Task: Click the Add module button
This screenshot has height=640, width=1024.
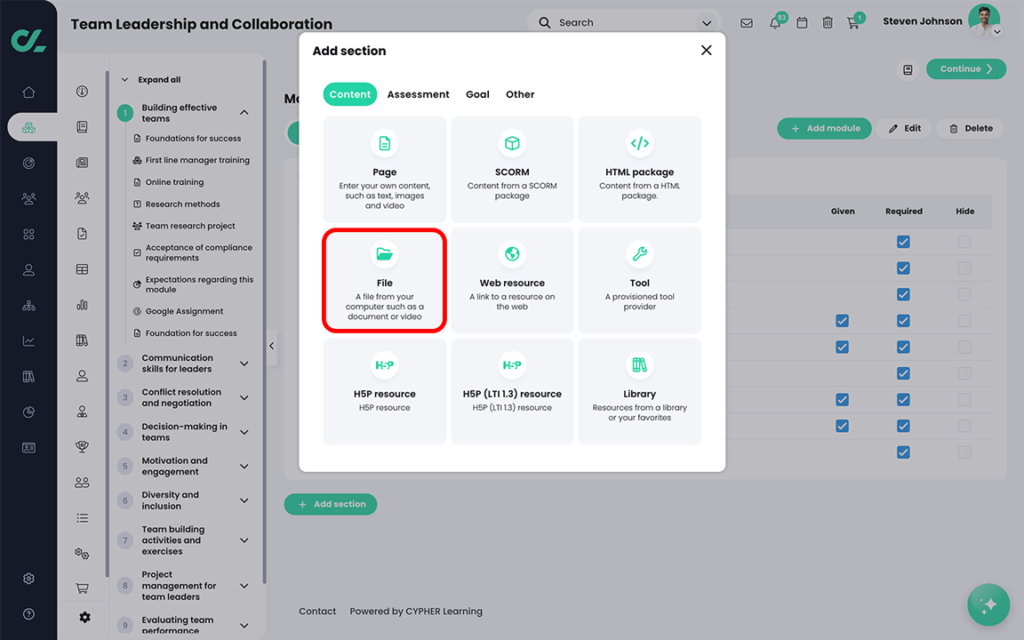Action: 824,128
